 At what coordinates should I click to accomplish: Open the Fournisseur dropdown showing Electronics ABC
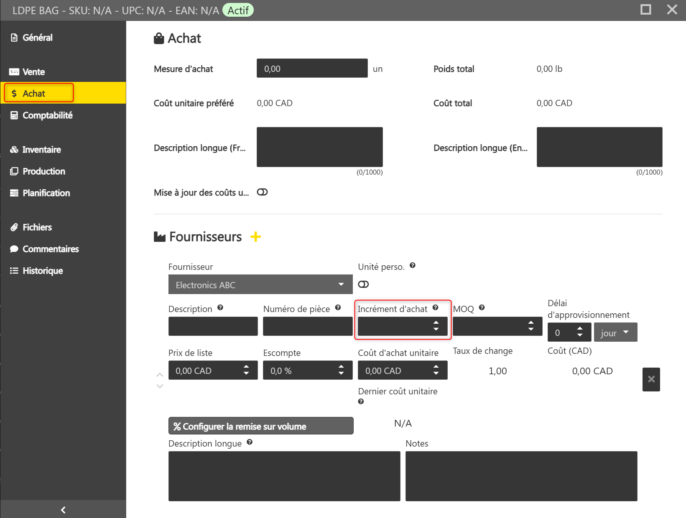click(x=260, y=284)
